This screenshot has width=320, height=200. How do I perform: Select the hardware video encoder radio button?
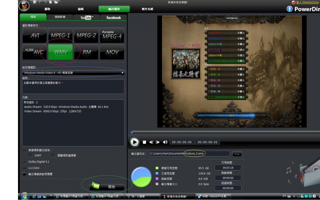pos(53,155)
